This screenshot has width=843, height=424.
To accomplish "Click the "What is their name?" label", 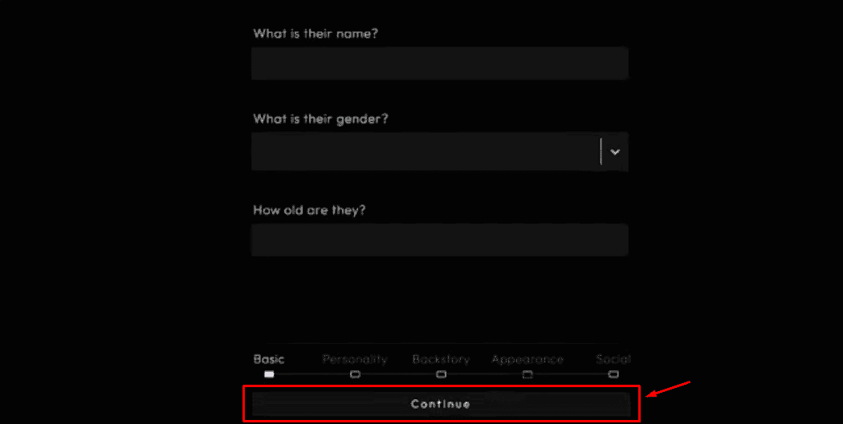I will [316, 34].
